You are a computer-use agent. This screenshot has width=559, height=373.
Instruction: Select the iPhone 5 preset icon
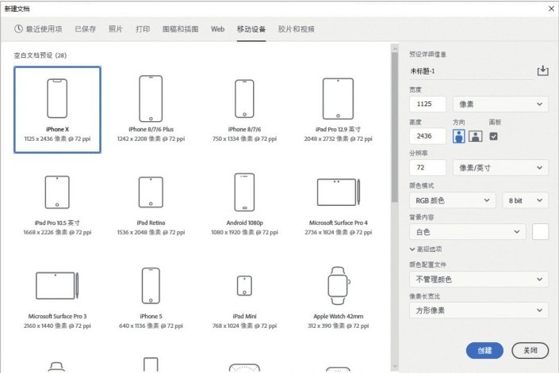[x=151, y=285]
